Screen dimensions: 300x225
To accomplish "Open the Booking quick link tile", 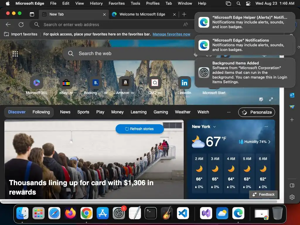I will point(96,82).
